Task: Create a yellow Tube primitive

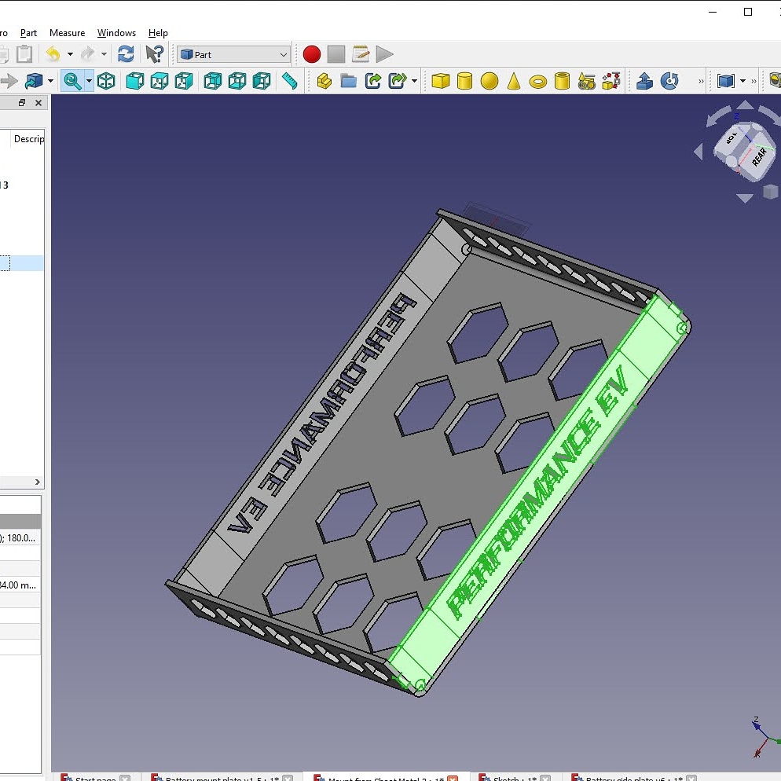Action: click(562, 81)
